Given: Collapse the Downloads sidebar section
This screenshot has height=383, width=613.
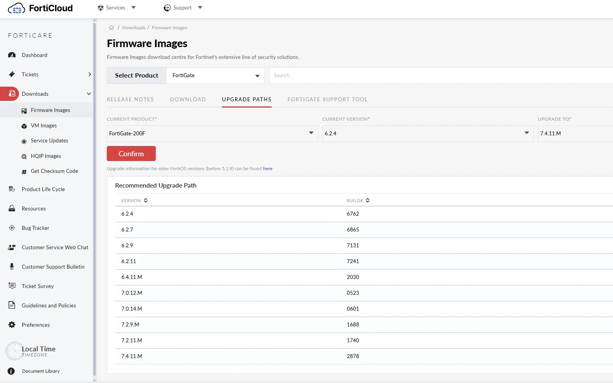Looking at the screenshot, I should coord(89,94).
